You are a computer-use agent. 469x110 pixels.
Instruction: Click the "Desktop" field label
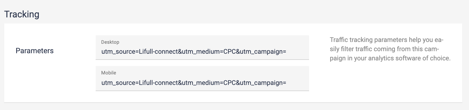110,42
